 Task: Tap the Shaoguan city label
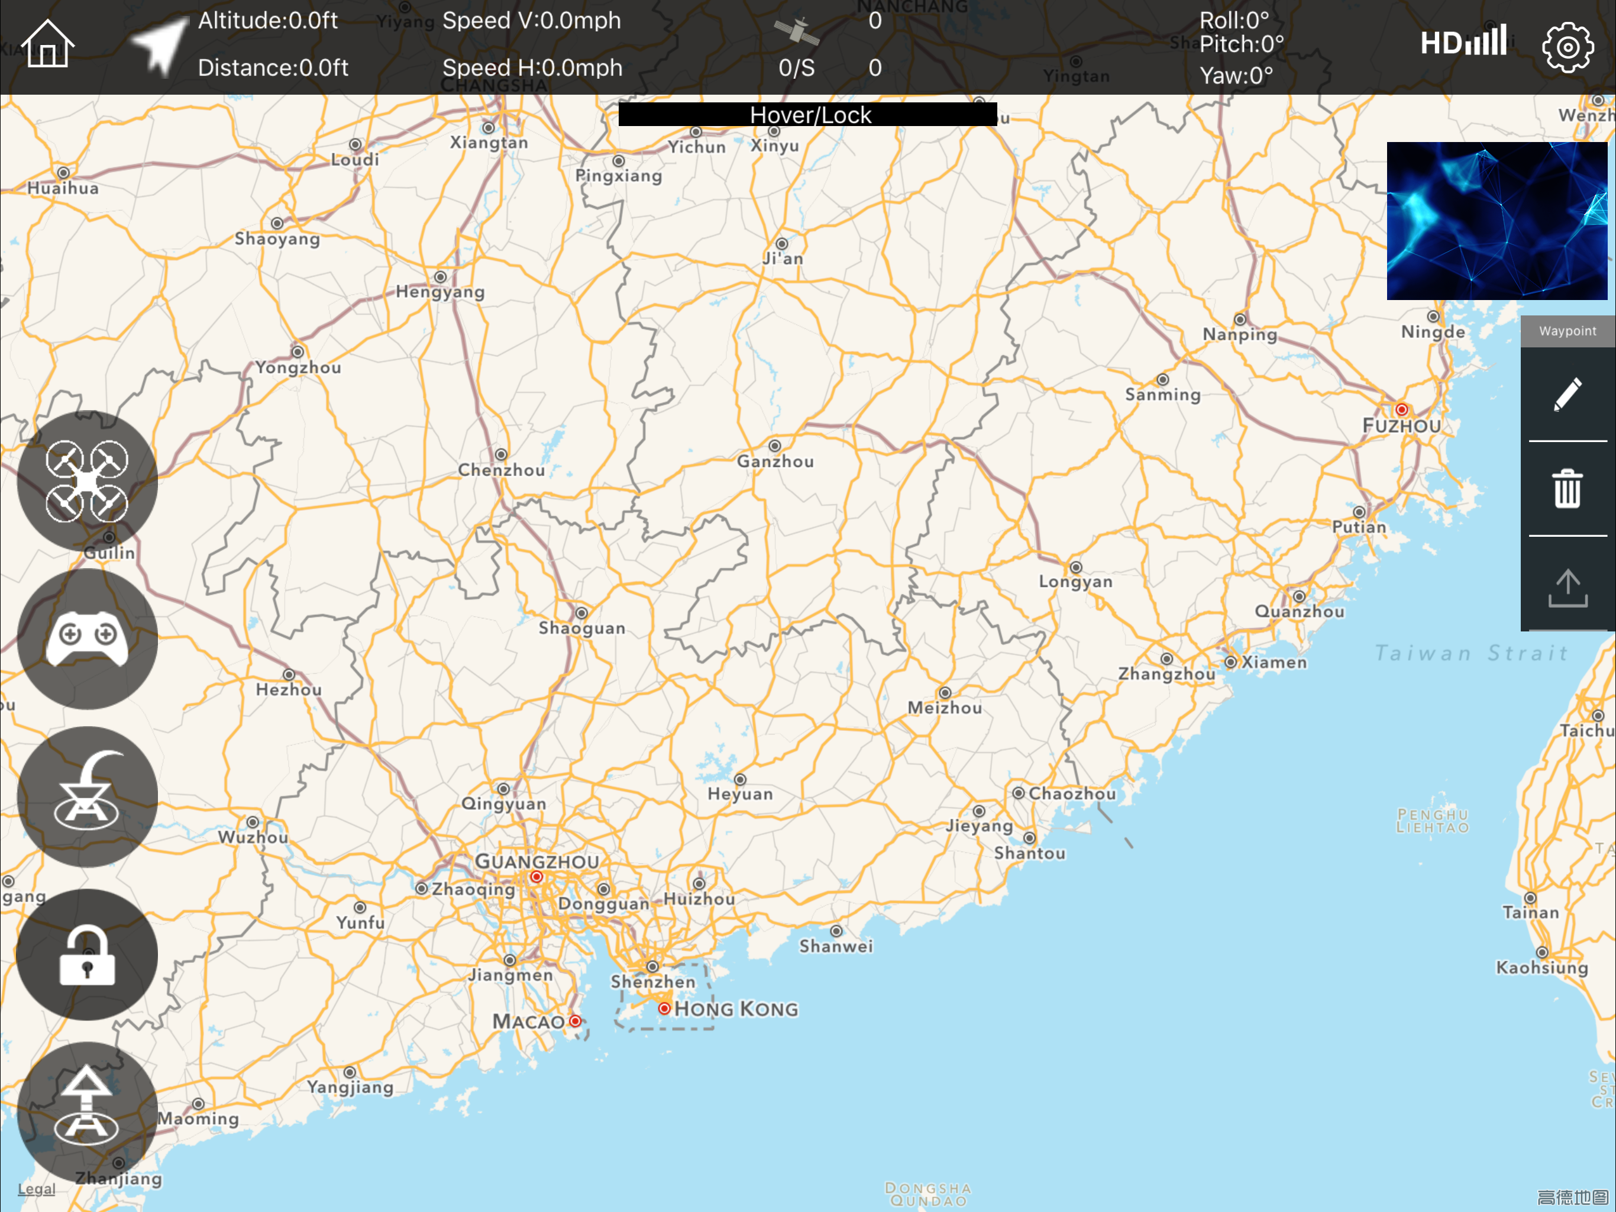(581, 628)
